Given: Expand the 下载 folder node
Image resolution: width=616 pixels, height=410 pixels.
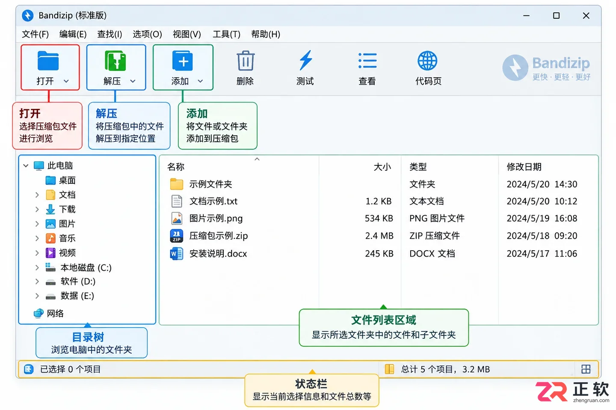Looking at the screenshot, I should coord(37,209).
